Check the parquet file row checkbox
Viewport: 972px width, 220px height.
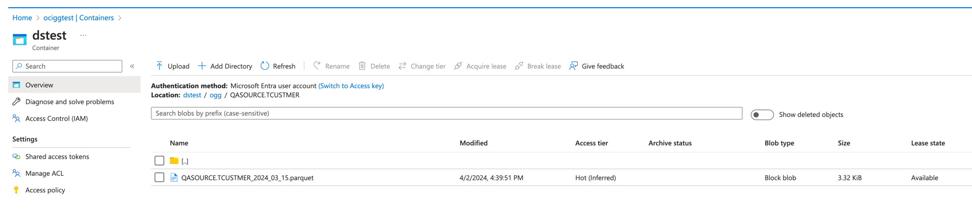[159, 177]
